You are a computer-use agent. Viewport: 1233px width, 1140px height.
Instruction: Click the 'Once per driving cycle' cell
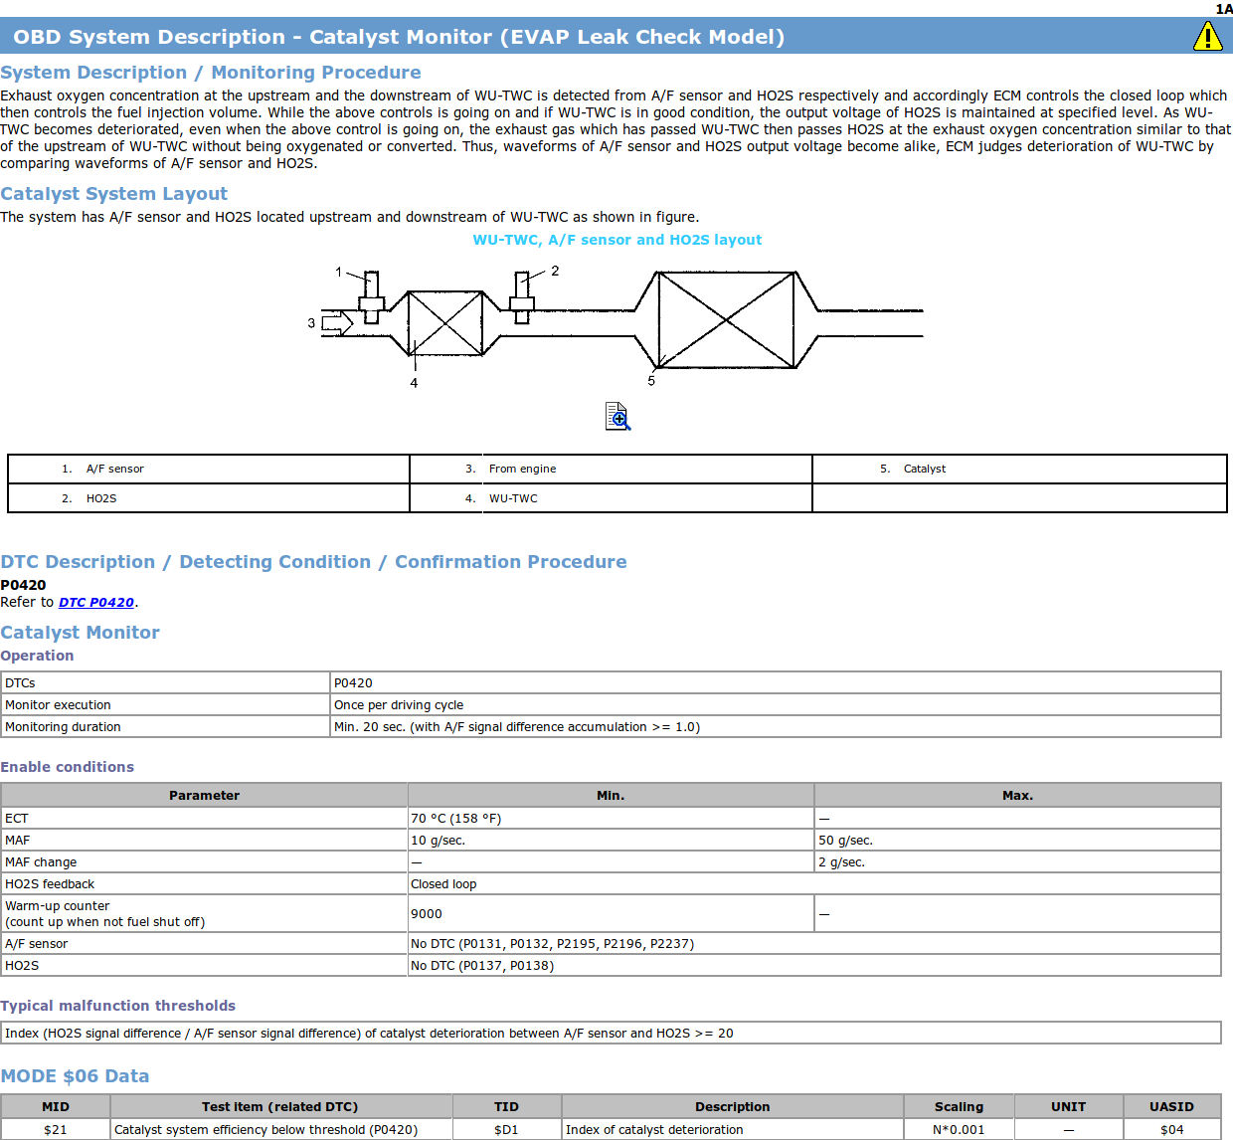tap(399, 704)
